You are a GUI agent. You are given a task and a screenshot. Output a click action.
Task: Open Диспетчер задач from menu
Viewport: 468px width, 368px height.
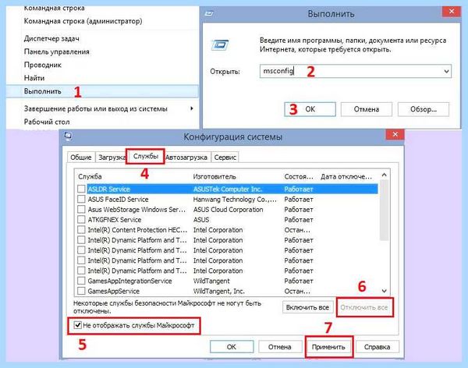(x=51, y=38)
